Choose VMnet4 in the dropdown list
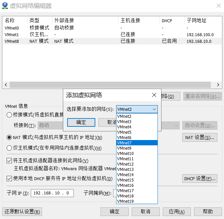Image resolution: width=224 pixels, height=219 pixels. coord(137,127)
